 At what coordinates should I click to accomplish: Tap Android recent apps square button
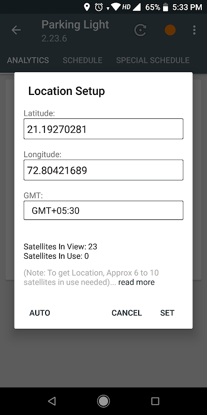click(x=155, y=401)
